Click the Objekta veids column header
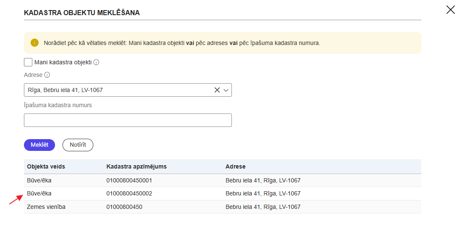This screenshot has width=457, height=232. click(x=46, y=167)
